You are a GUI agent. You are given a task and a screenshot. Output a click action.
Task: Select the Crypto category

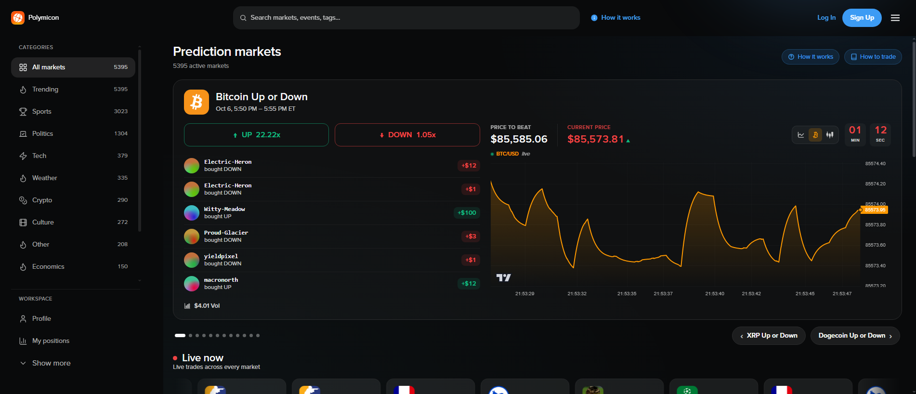pos(73,200)
